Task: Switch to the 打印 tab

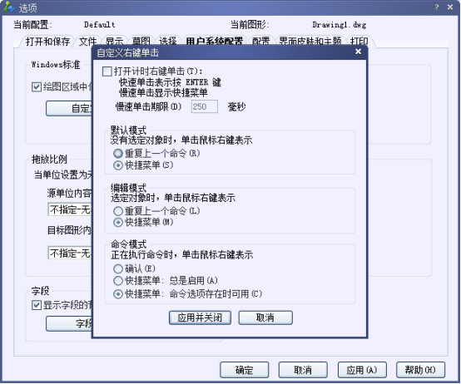Action: pyautogui.click(x=359, y=42)
